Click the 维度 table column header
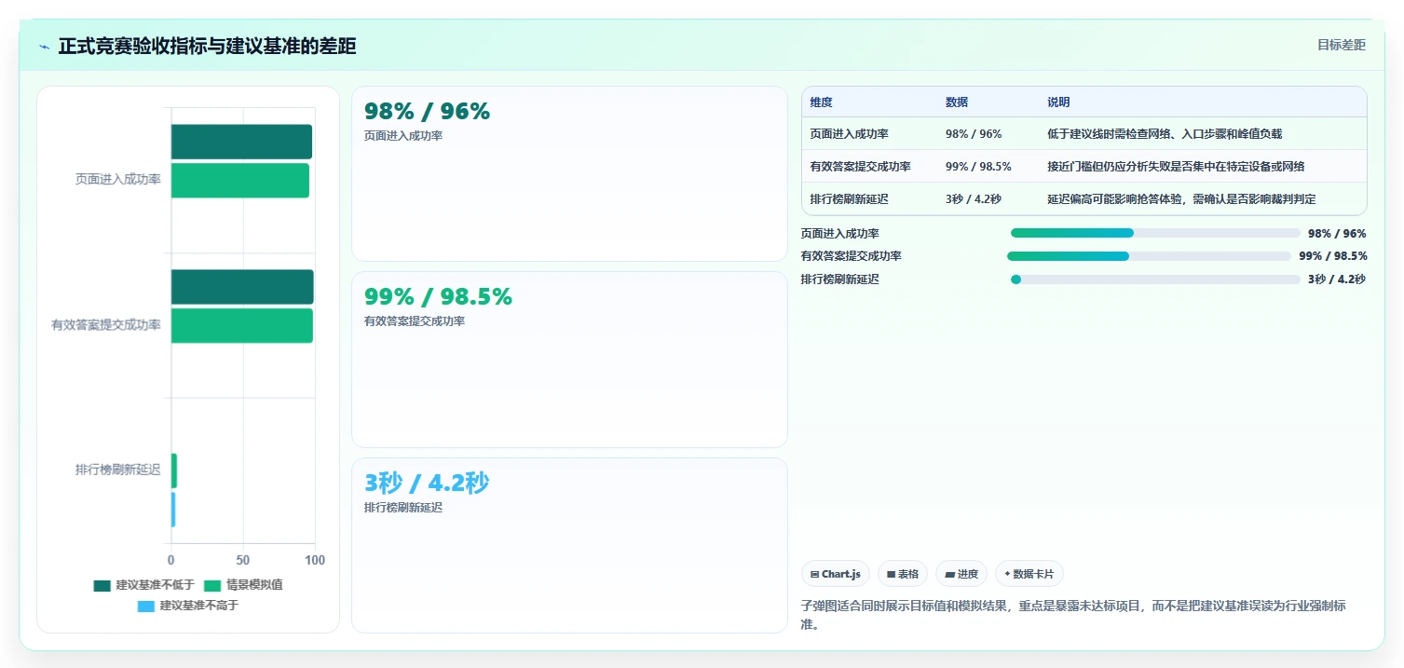Screen dimensions: 1404x668 click(x=821, y=102)
